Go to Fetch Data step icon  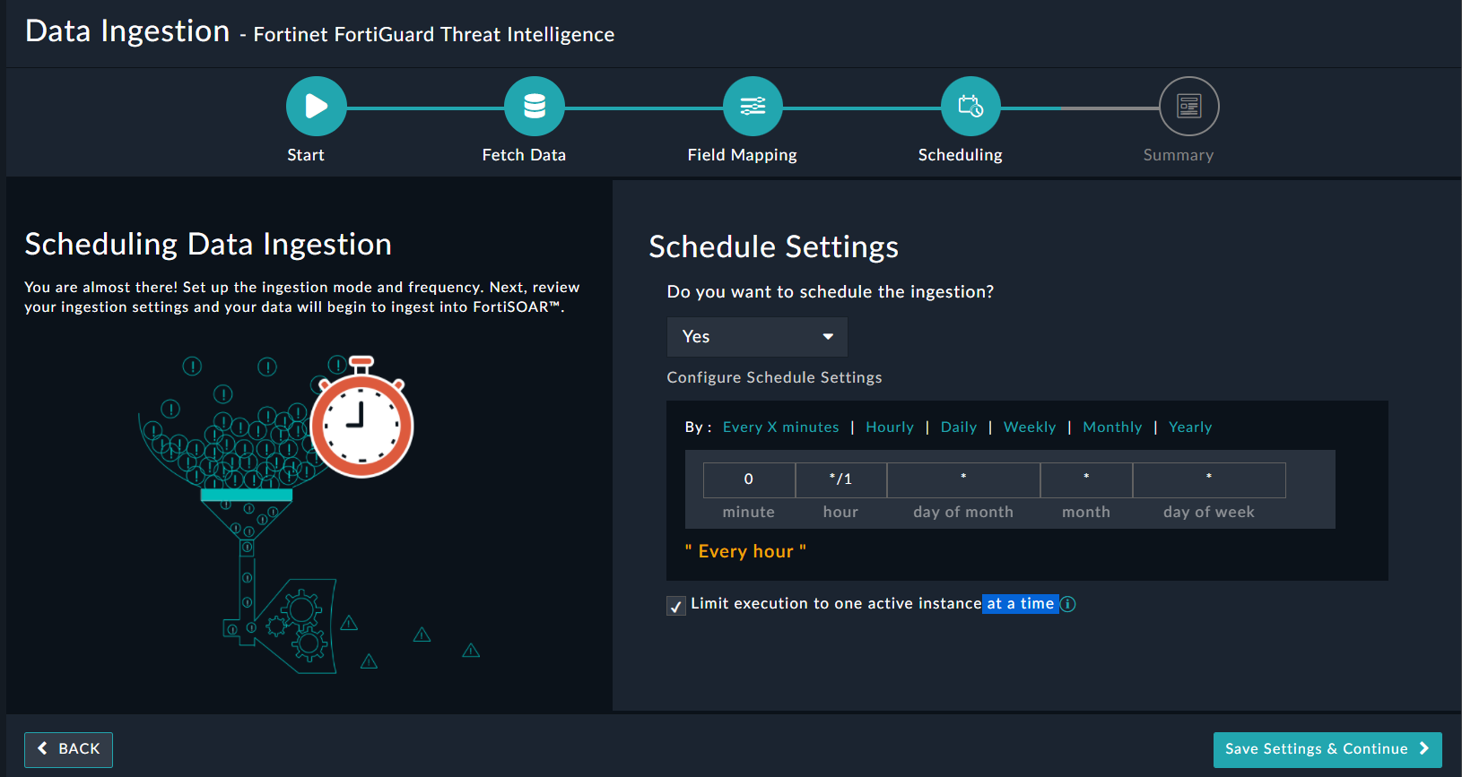tap(535, 107)
